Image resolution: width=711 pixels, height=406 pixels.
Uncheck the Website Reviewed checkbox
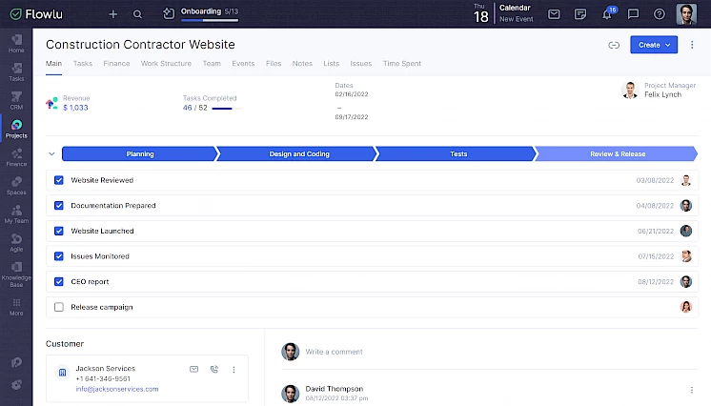[x=59, y=180]
